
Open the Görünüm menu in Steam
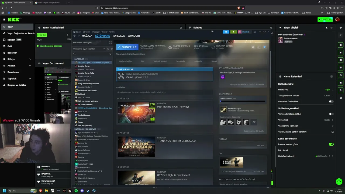[86, 32]
